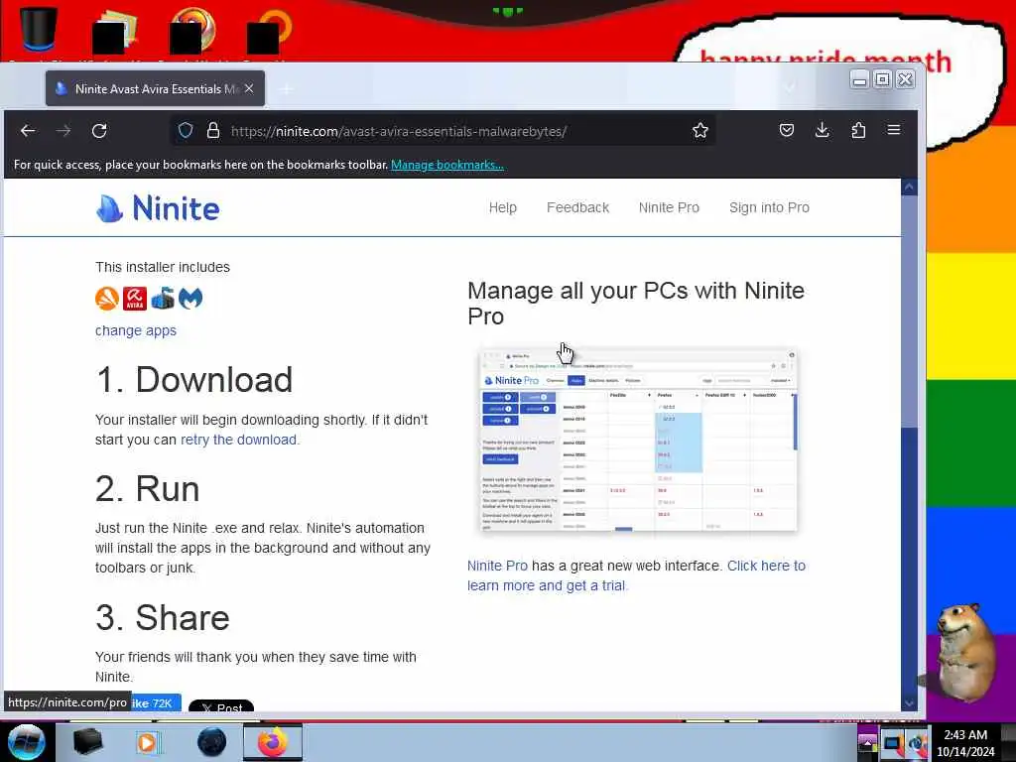Image resolution: width=1016 pixels, height=762 pixels.
Task: Close the Ninite Avast Avira Essentials tab
Action: [x=249, y=88]
